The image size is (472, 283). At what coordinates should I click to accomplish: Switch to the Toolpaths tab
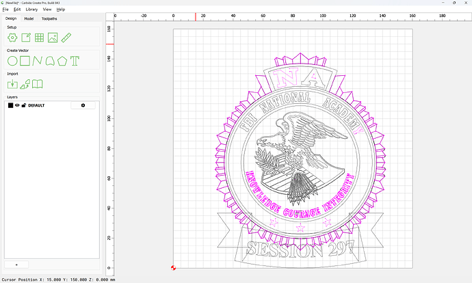[49, 18]
